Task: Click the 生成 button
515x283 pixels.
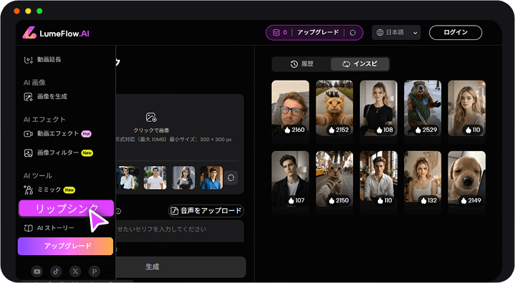Action: 181,267
